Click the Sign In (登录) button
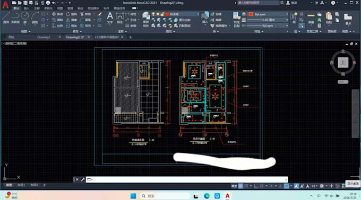 tap(291, 3)
